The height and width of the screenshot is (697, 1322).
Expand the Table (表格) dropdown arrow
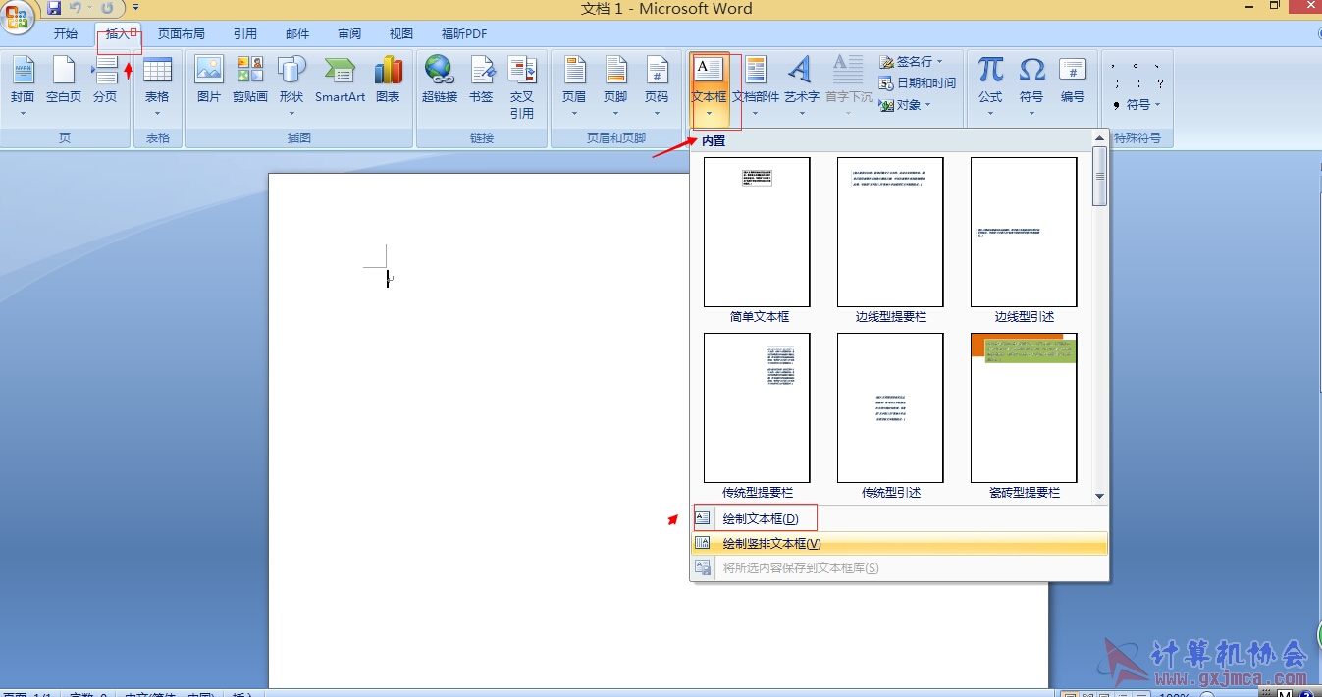(x=157, y=114)
